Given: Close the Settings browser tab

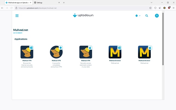Looking at the screenshot, I should tap(59, 2).
